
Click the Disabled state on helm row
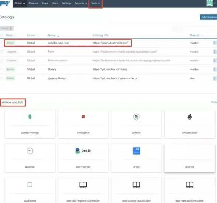point(11,52)
